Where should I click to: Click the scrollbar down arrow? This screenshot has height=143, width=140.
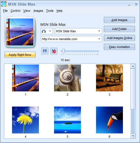coord(133,136)
